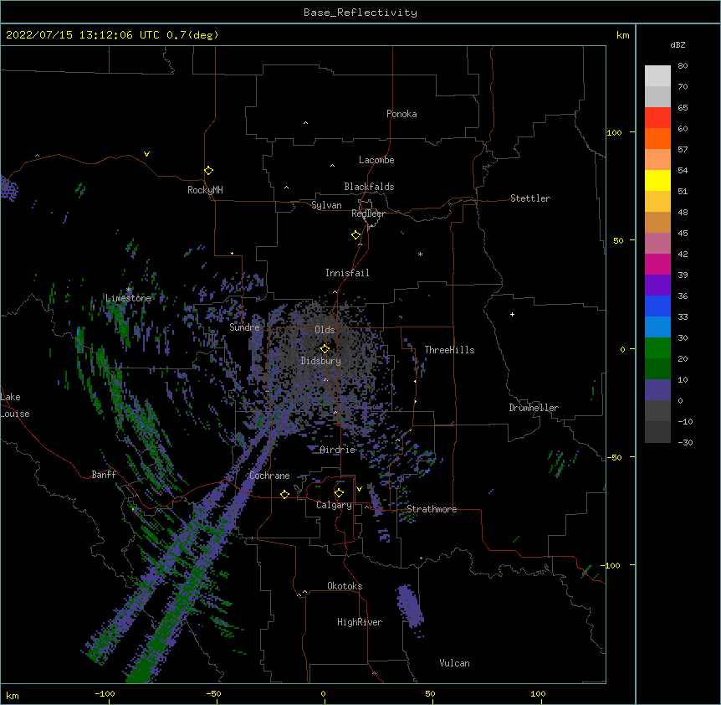Click the yellow marker between Olds and Didsbury

(x=325, y=348)
